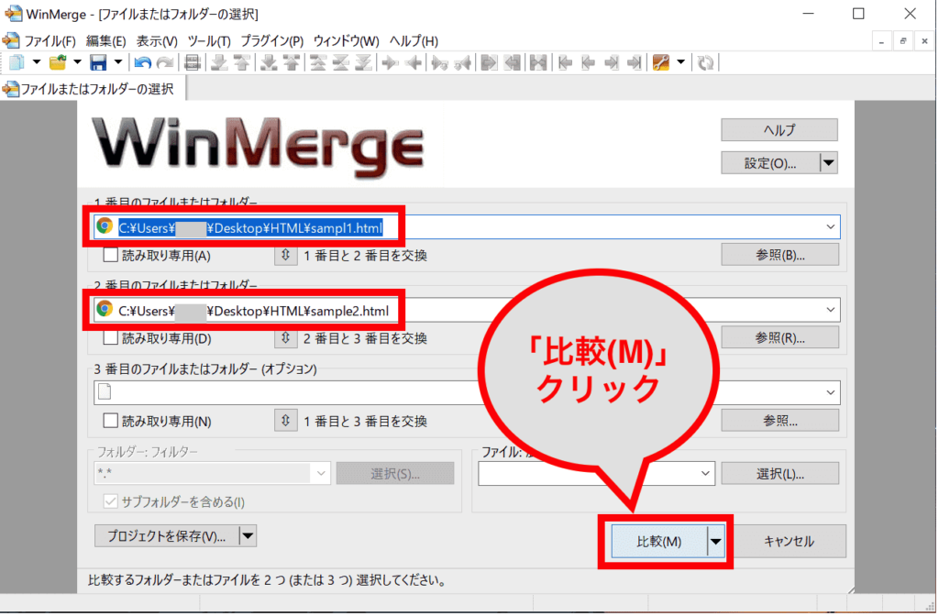Click the swap button for 1 番目と 2 番目を交換

(x=286, y=255)
